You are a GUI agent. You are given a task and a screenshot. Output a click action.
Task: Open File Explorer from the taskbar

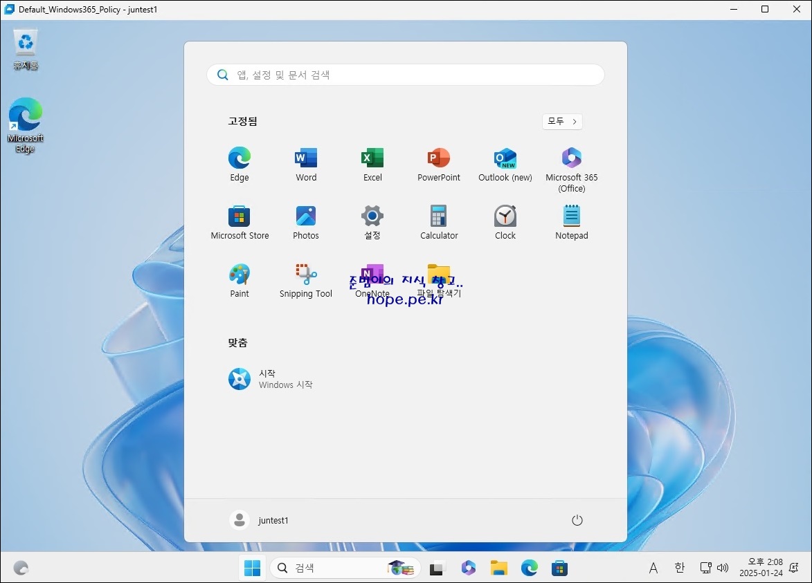[498, 568]
